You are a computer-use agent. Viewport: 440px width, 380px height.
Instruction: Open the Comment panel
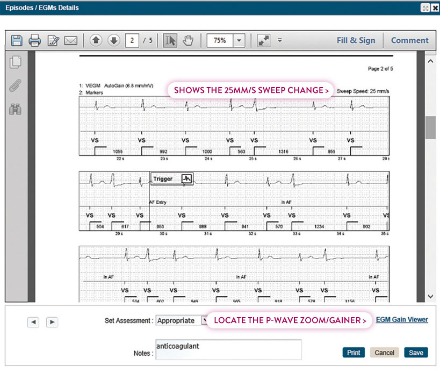[x=409, y=40]
